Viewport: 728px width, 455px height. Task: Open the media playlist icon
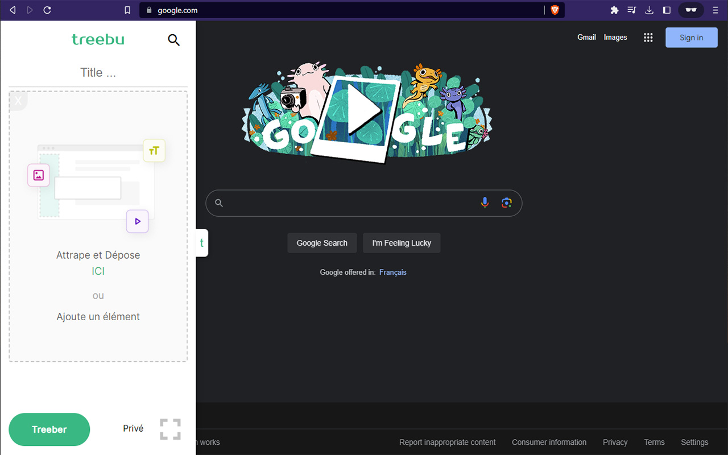632,10
